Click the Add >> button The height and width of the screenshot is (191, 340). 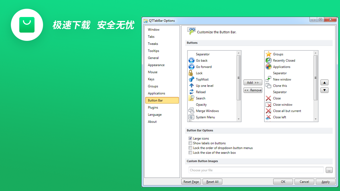(253, 83)
